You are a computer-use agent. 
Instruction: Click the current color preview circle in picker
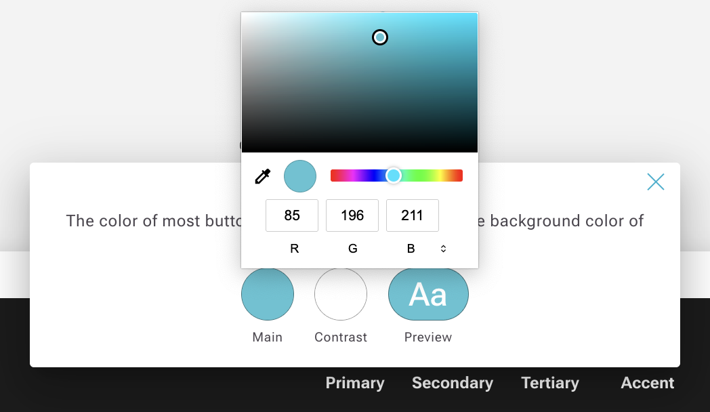(x=300, y=176)
